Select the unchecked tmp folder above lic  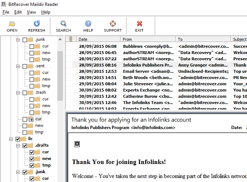[39, 132]
